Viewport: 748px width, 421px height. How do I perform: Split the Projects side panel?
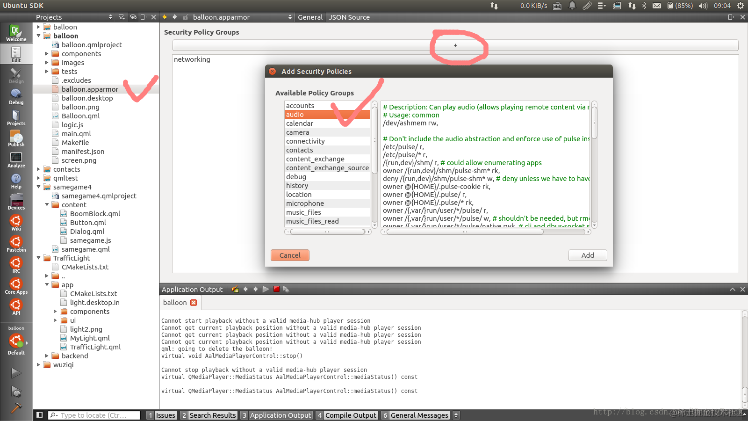click(x=144, y=17)
